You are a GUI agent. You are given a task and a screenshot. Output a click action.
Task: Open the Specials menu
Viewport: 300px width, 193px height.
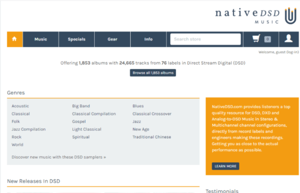coord(76,39)
